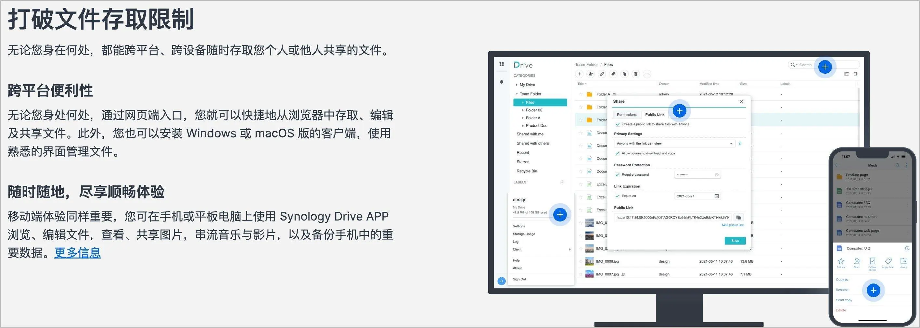Click the trash delete icon in the toolbar
The image size is (920, 328).
click(636, 74)
